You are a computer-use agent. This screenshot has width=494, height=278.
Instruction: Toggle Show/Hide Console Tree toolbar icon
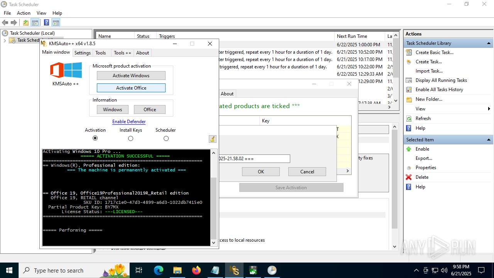pyautogui.click(x=35, y=23)
